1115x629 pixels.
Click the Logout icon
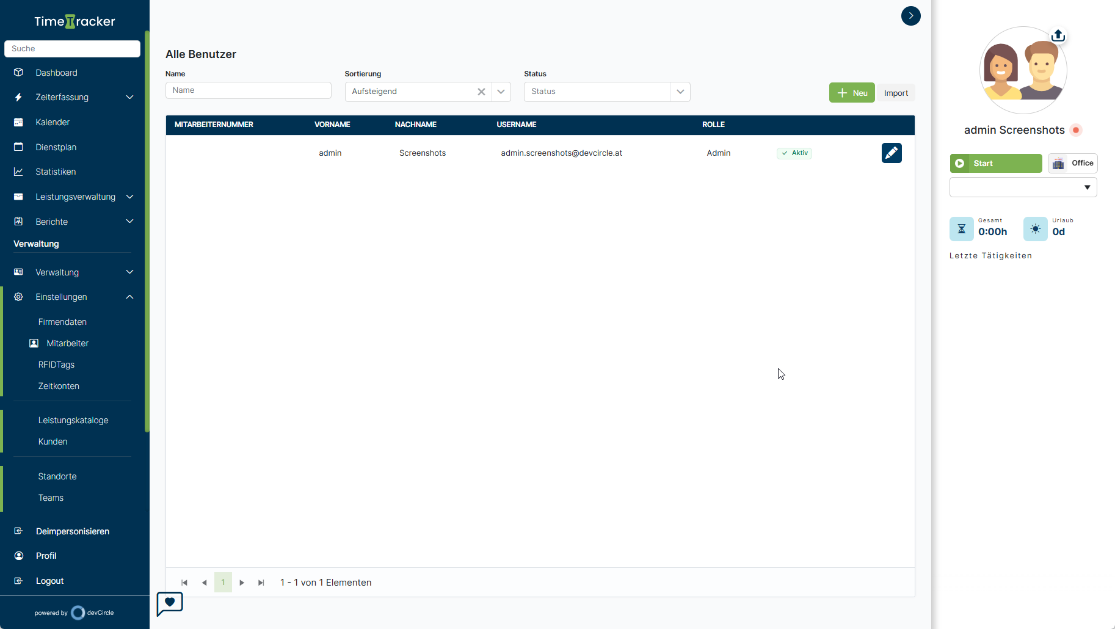(18, 581)
